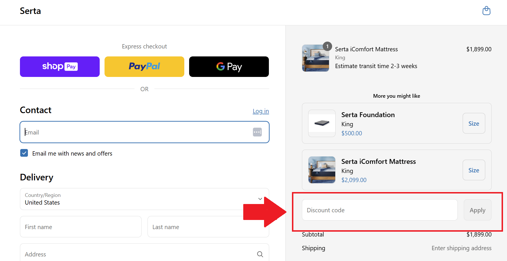
Task: Click the Contact section heading
Action: [36, 110]
